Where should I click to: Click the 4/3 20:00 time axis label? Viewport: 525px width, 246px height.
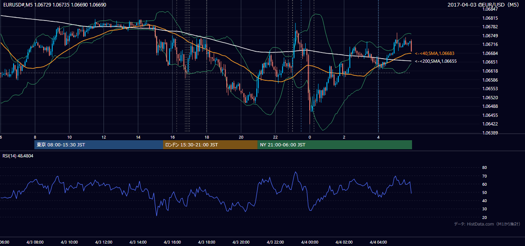241,242
